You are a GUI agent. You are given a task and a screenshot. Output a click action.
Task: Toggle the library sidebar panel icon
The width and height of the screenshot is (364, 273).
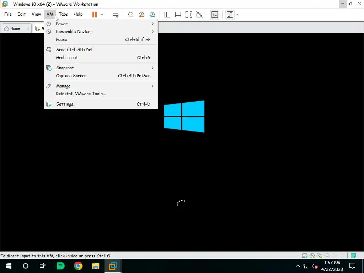[x=167, y=14]
